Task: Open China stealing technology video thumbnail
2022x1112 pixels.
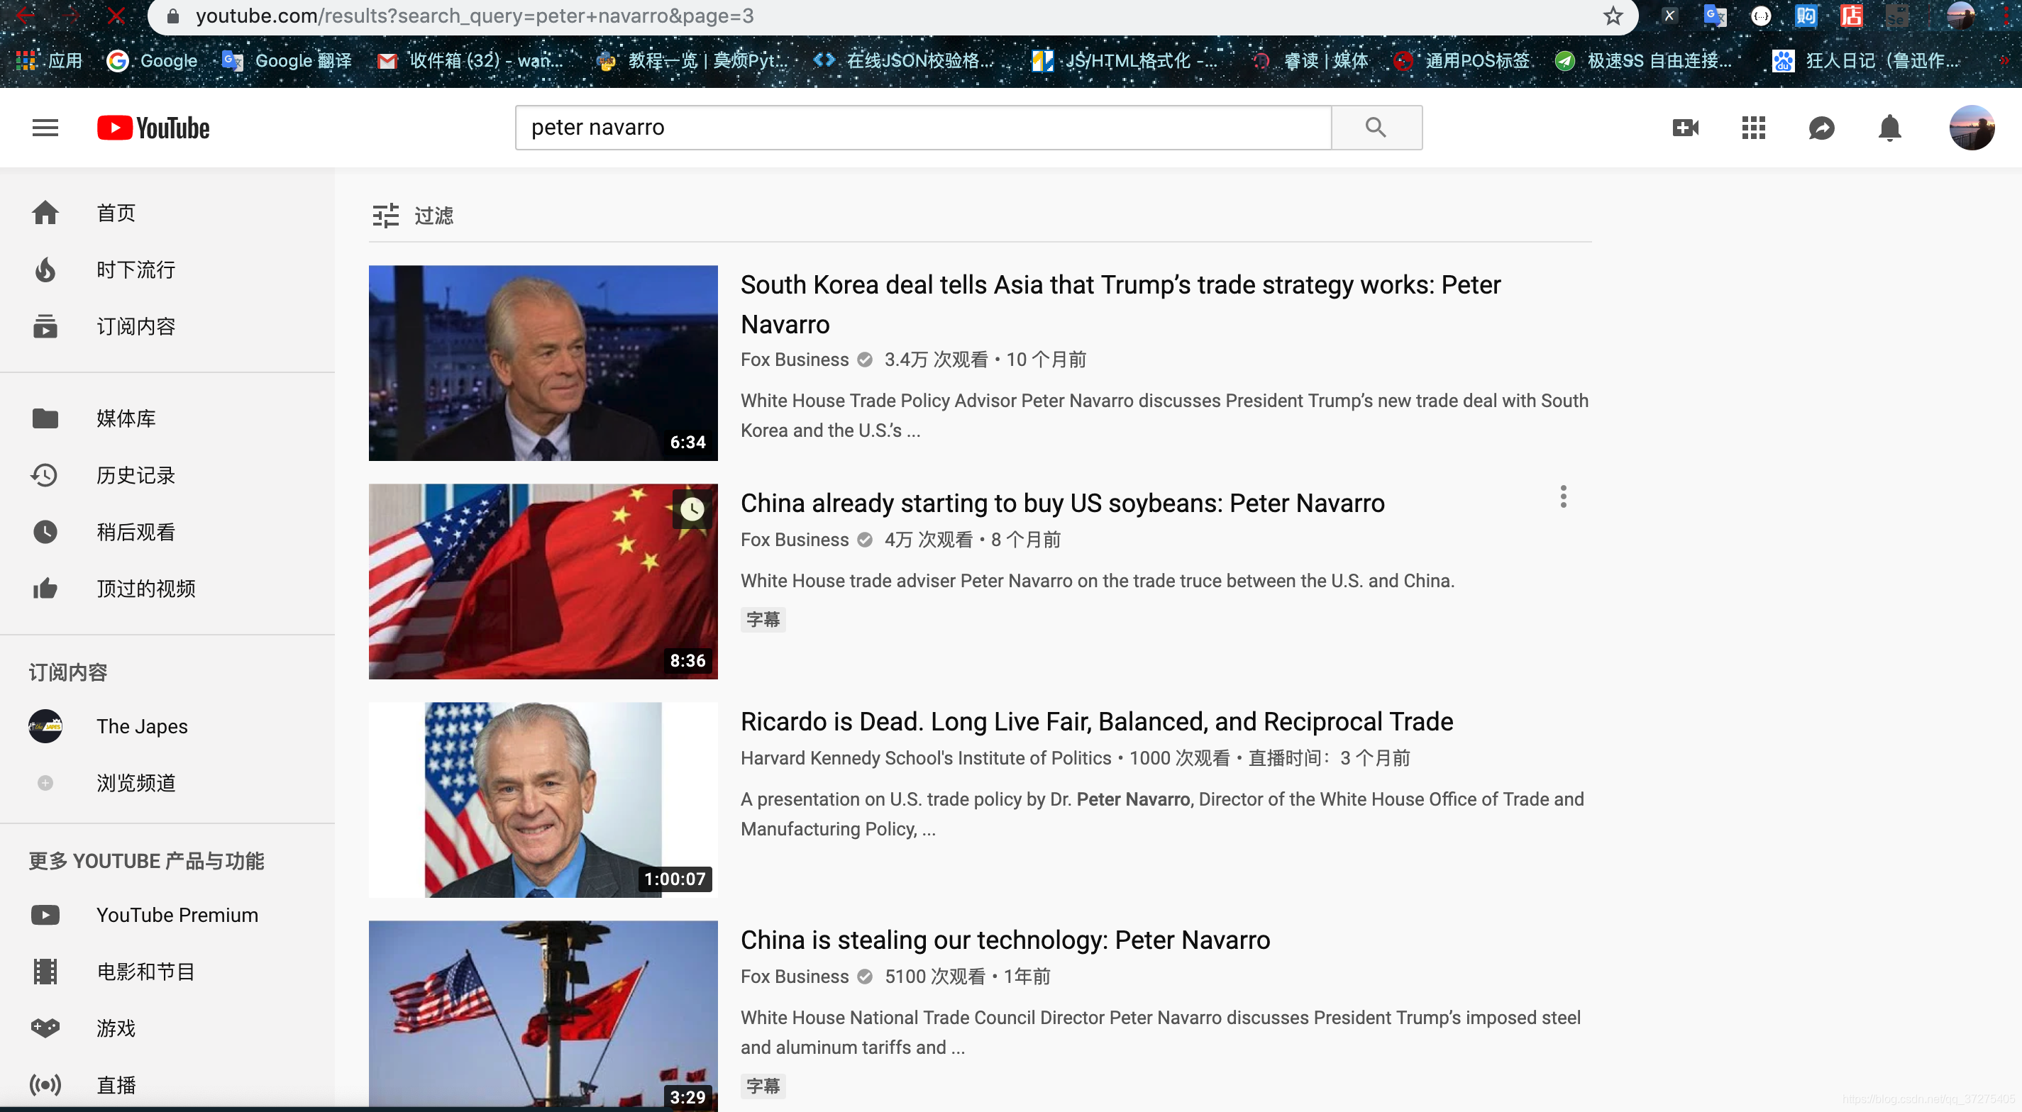Action: [x=543, y=1015]
